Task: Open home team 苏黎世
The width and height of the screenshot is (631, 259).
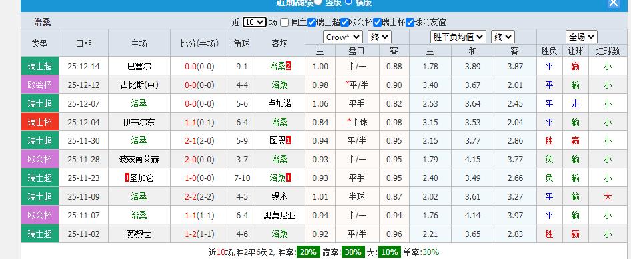Action: (x=139, y=234)
